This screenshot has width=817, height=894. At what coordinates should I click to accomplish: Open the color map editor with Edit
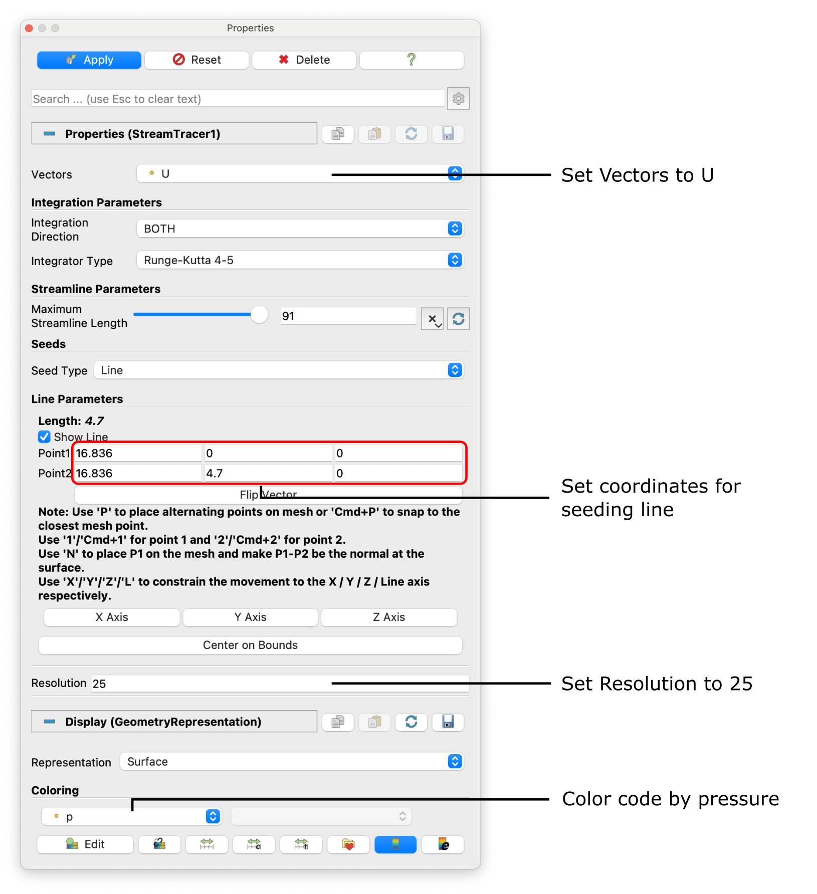click(85, 844)
